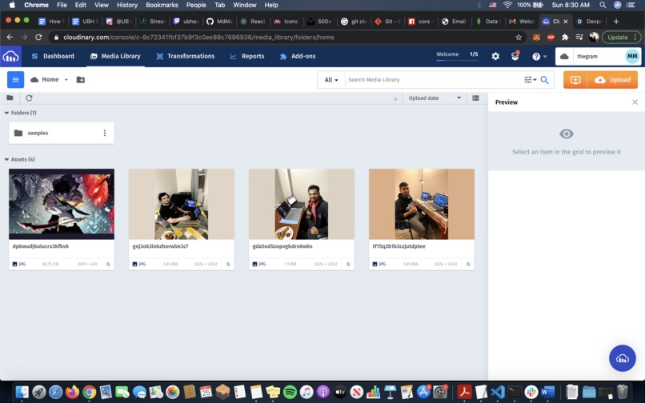This screenshot has width=645, height=403.
Task: Select the gda5od5zopvgbdrn6wks image thumbnail
Action: click(302, 204)
